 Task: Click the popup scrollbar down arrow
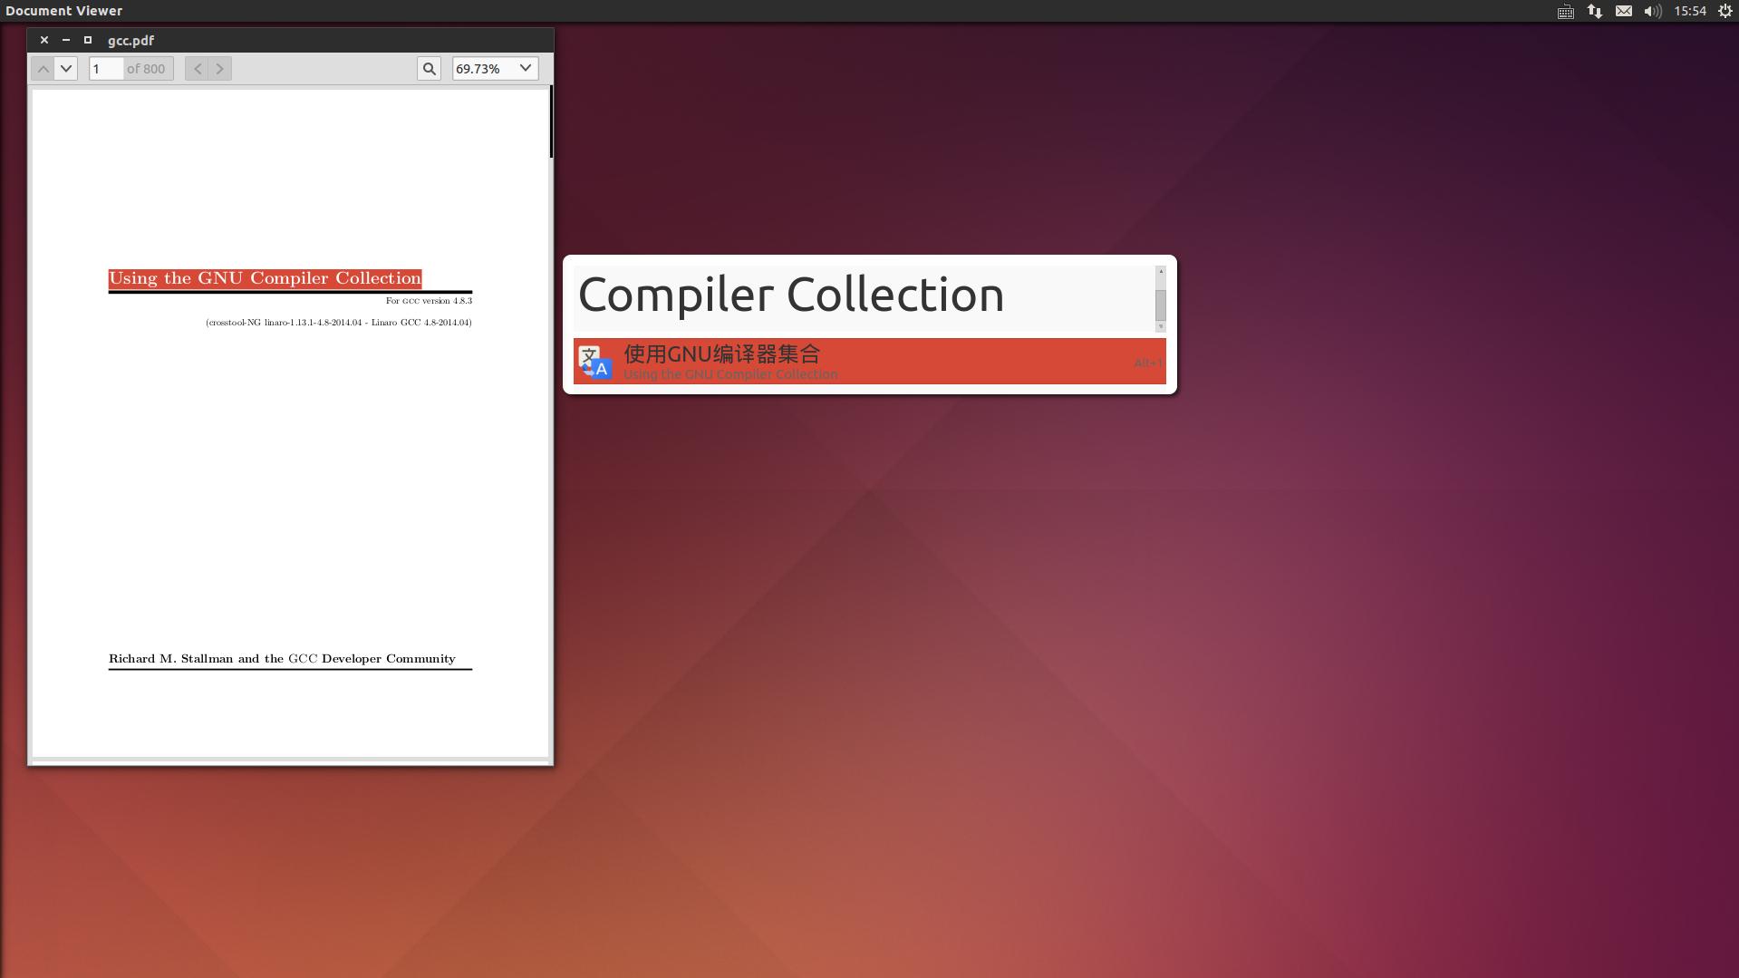(x=1161, y=327)
